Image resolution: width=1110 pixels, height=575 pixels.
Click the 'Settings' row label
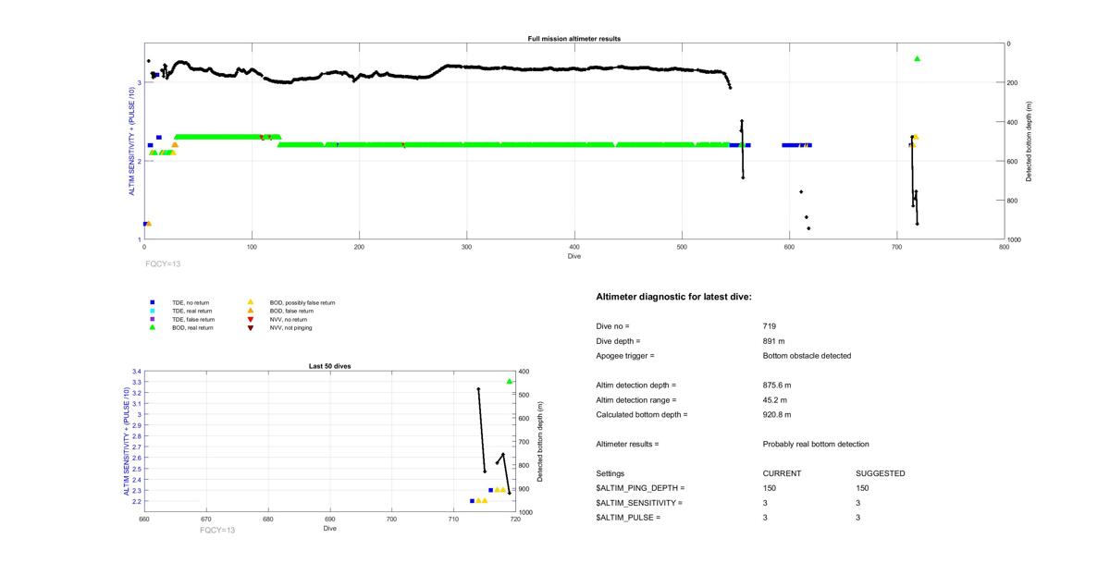point(610,473)
